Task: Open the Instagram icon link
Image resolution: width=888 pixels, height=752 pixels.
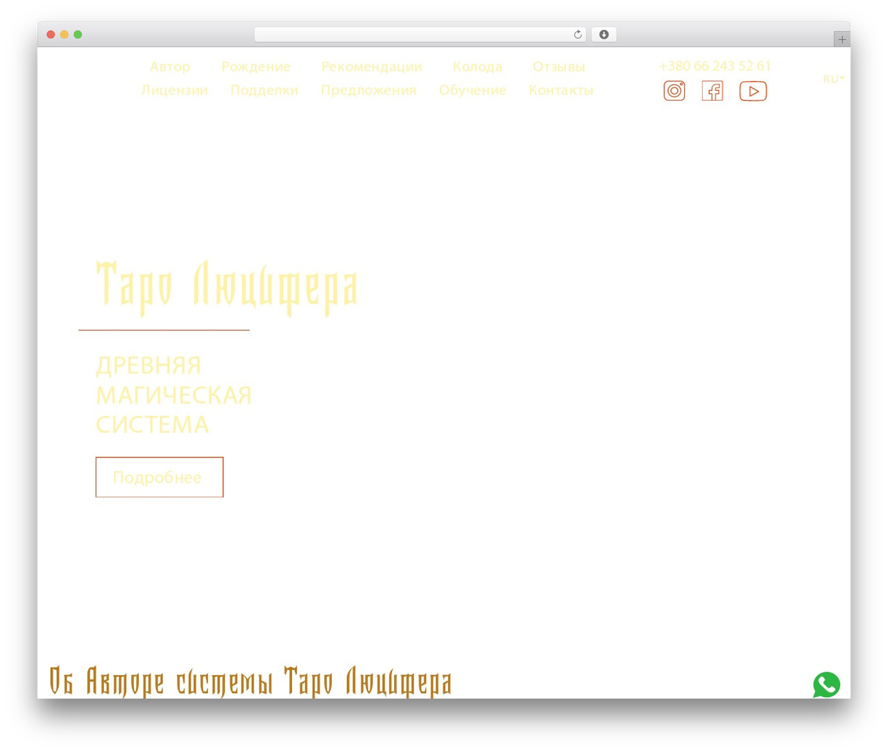Action: [x=674, y=91]
